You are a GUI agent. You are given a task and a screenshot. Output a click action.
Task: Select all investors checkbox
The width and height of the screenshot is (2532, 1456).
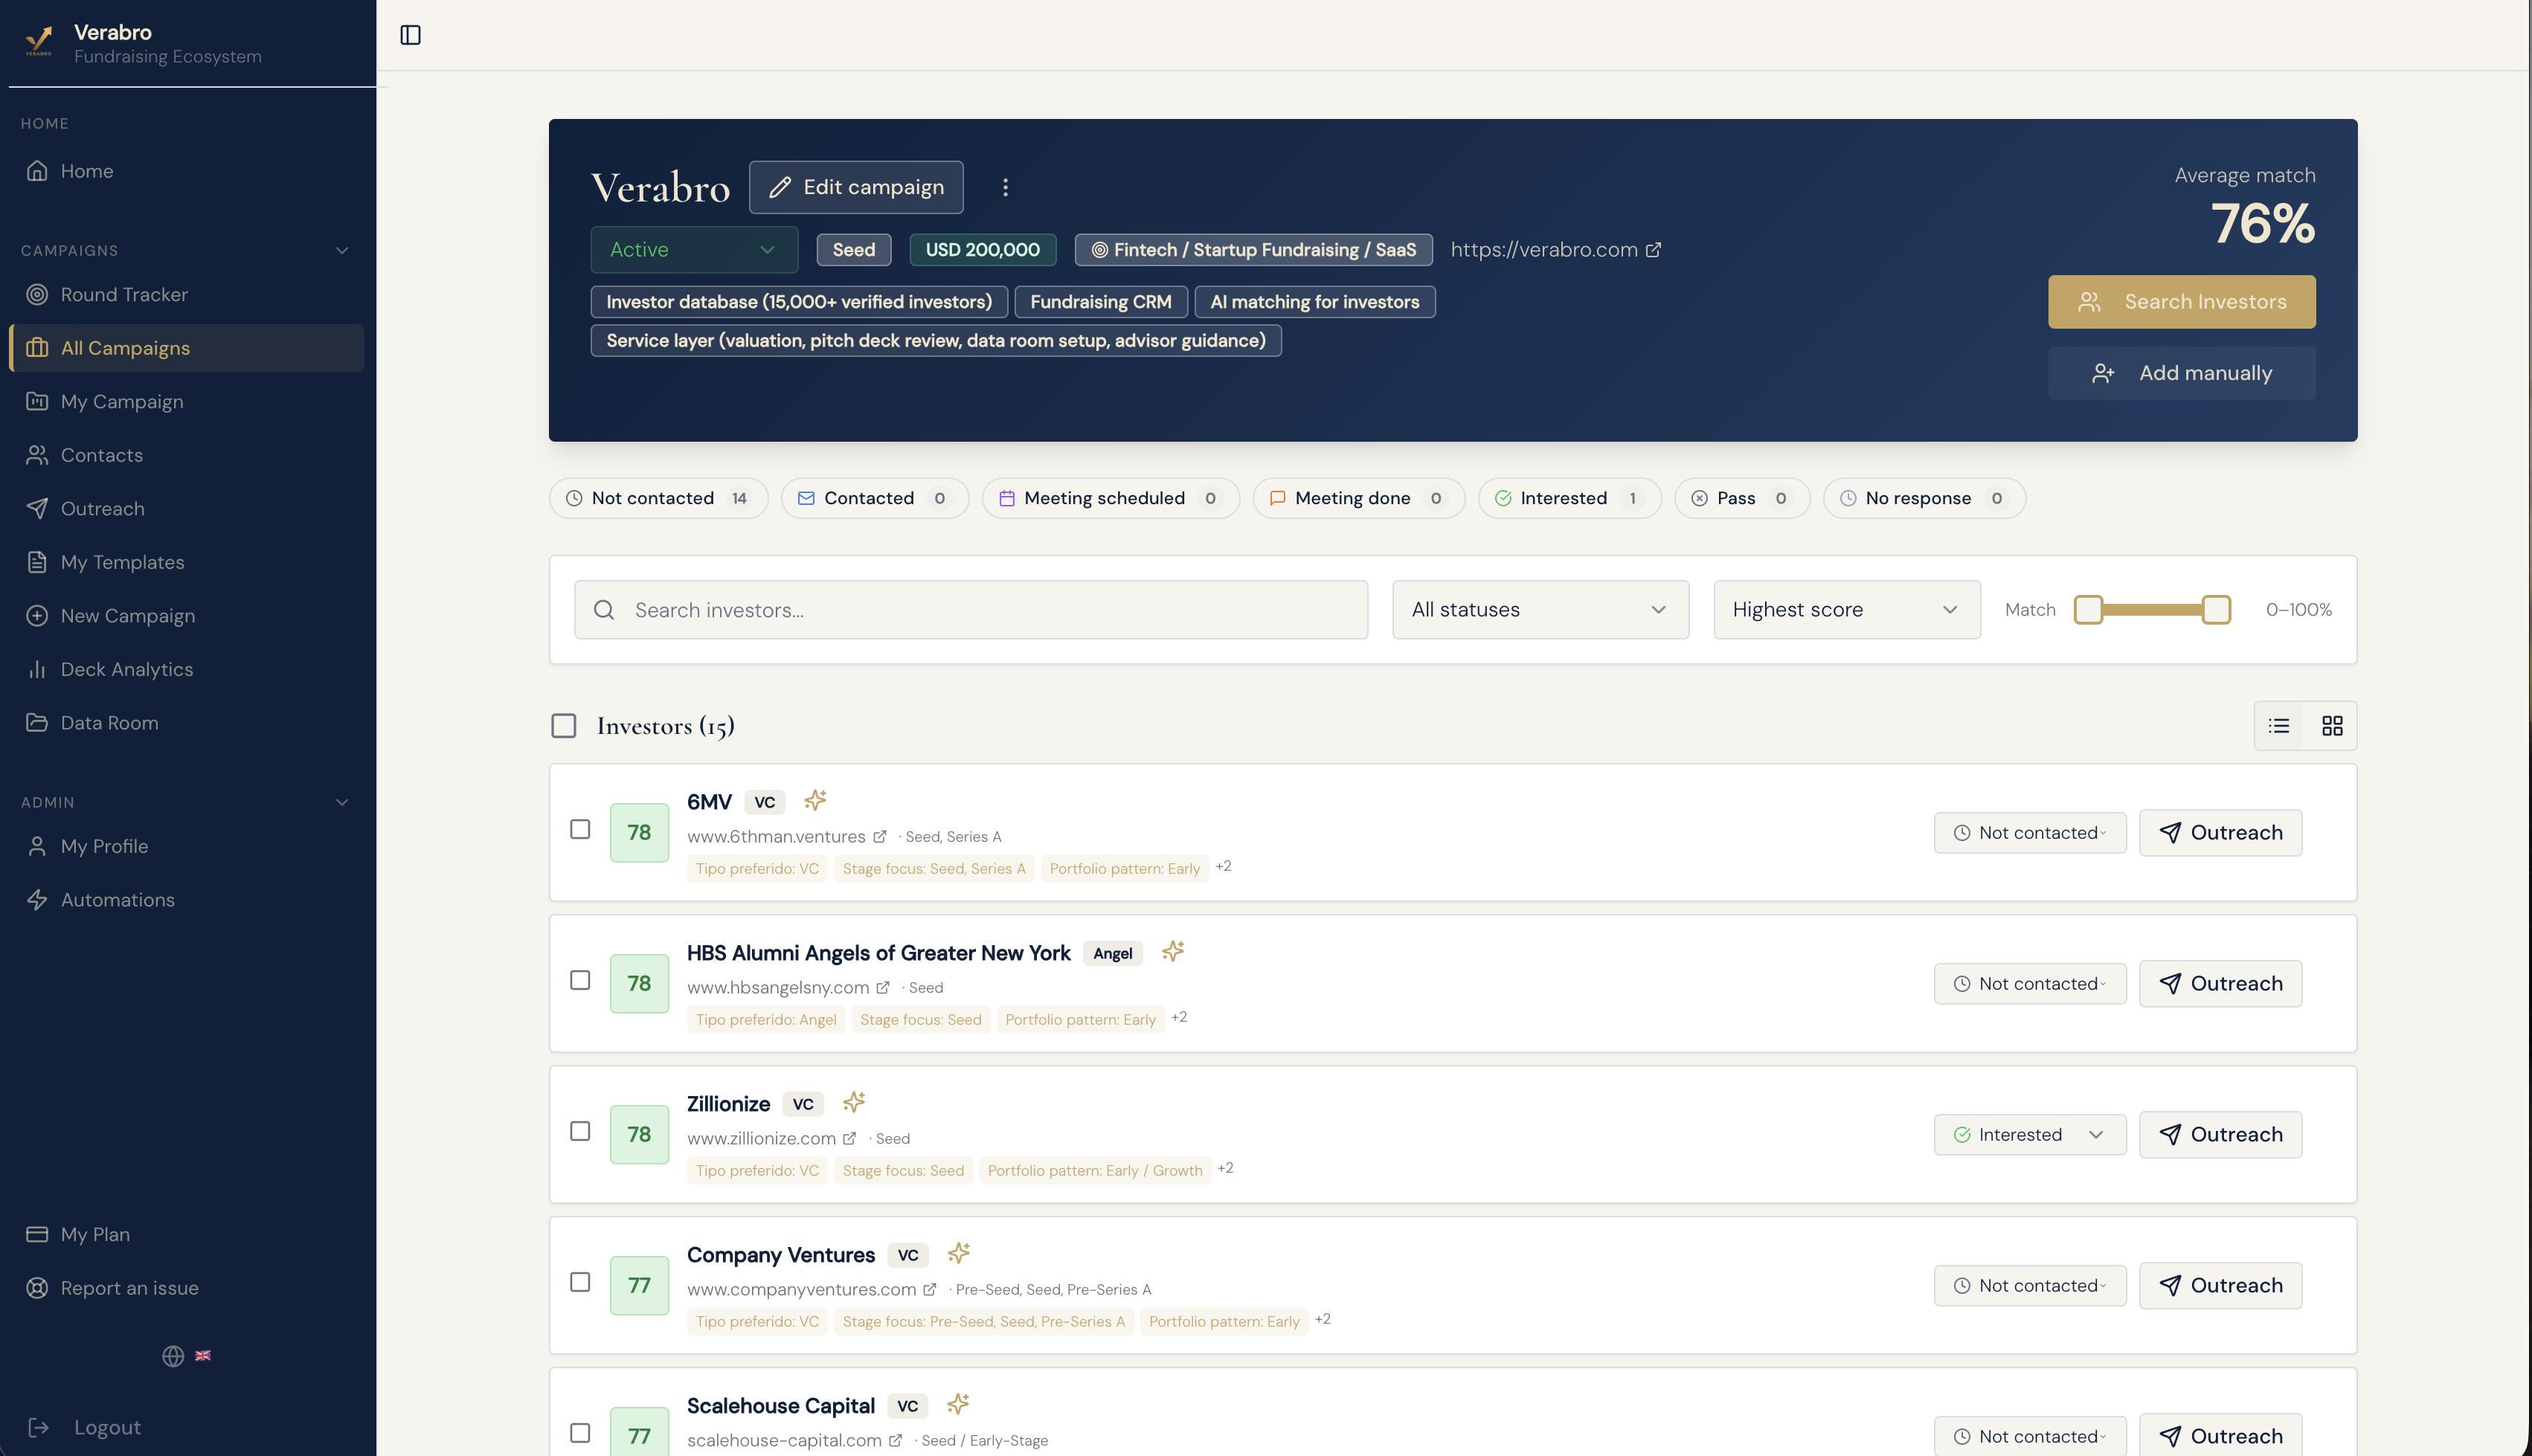tap(564, 726)
